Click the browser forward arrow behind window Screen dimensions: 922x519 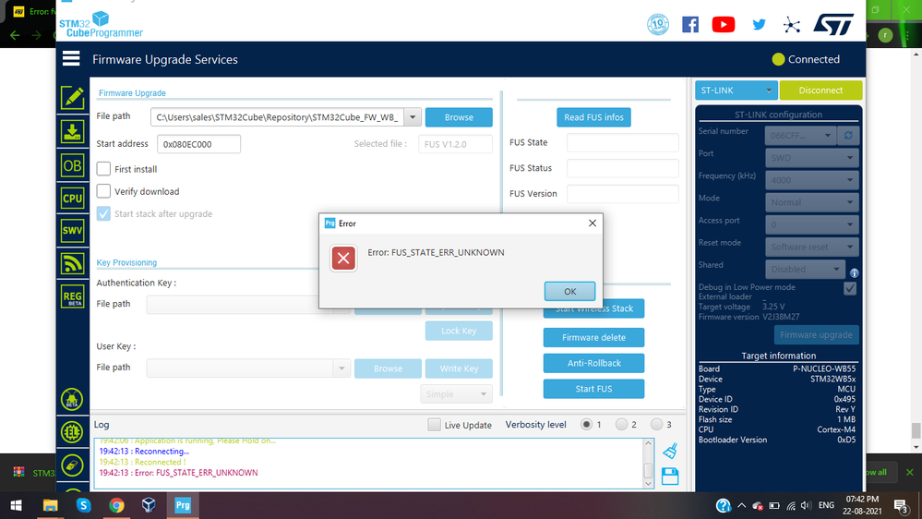click(37, 35)
